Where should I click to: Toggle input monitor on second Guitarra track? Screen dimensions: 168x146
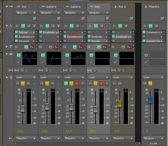pos(82,83)
